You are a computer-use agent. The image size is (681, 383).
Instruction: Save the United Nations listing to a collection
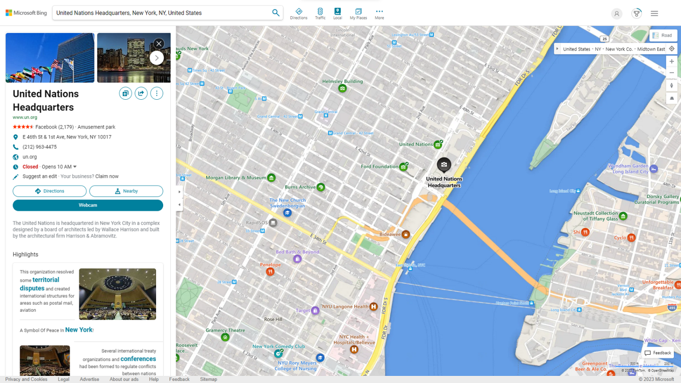coord(125,93)
